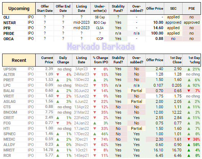Viewport: 202px width, 159px height.
Task: Click ORCA's 0.88 offer price
Action: 159,39
